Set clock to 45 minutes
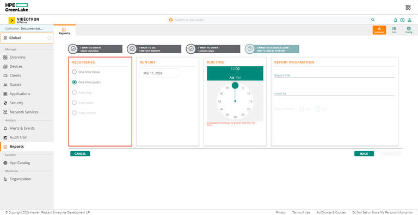Image resolution: width=418 pixels, height=215 pixels. pyautogui.click(x=219, y=102)
